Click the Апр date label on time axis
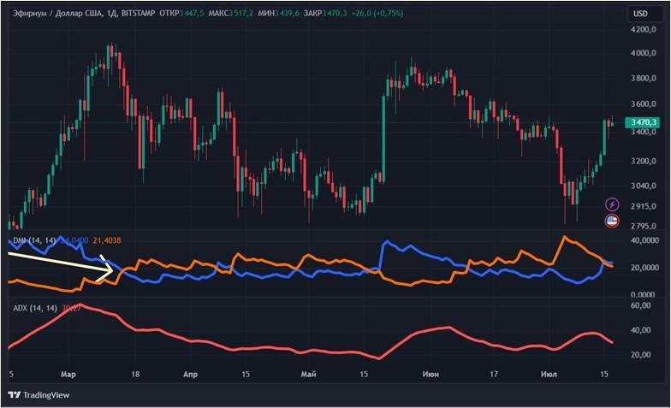 point(190,375)
